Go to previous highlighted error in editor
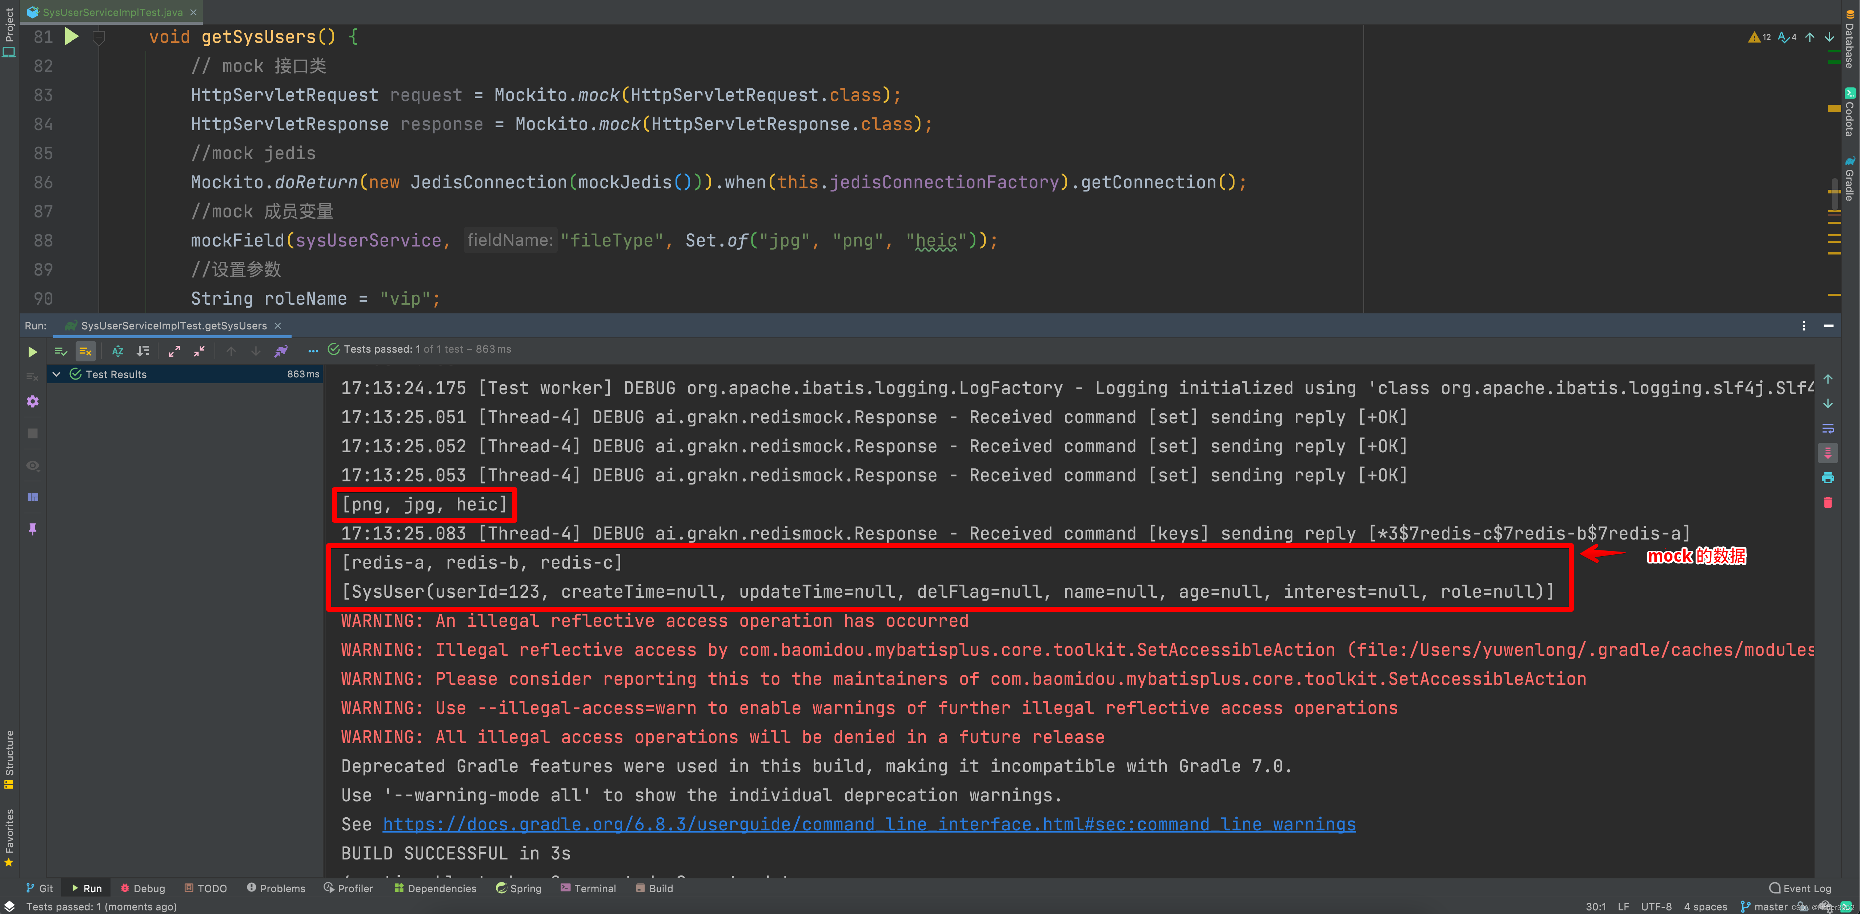The image size is (1860, 914). tap(1810, 37)
